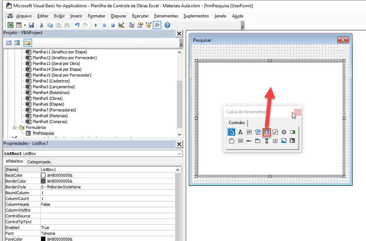Click View Object in the Project panel
This screenshot has width=366, height=241.
[x=17, y=43]
